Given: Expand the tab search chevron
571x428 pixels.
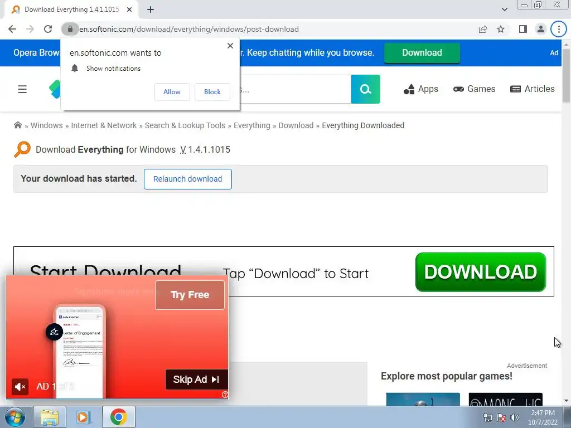Looking at the screenshot, I should pyautogui.click(x=504, y=9).
